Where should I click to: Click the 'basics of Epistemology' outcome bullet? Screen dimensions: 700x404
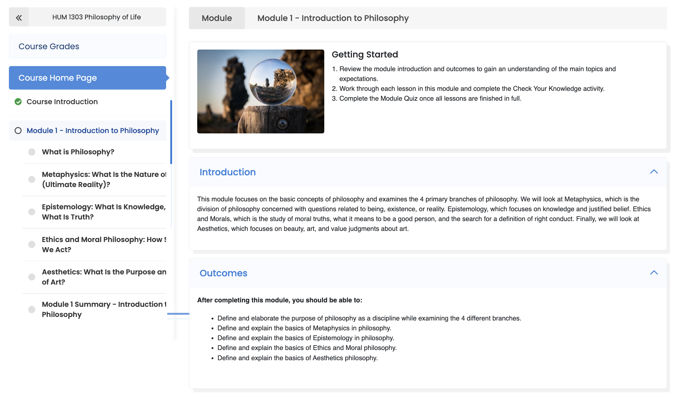306,338
